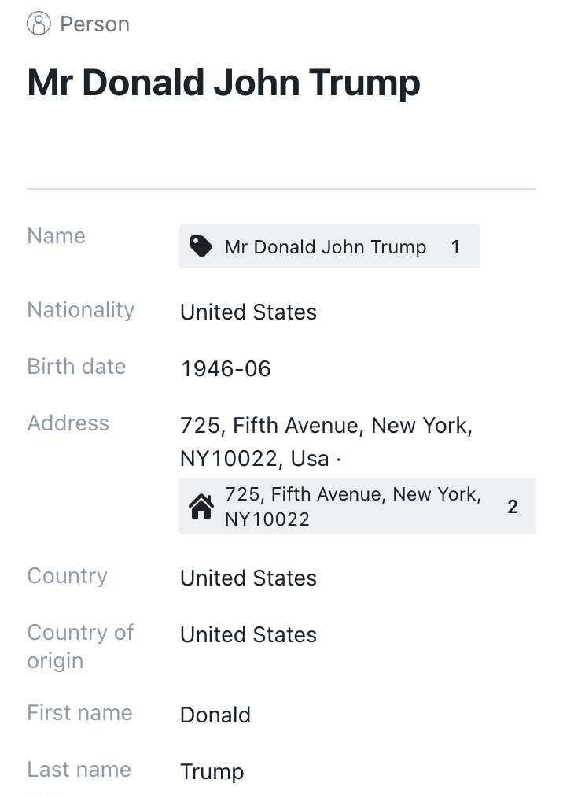Click the house icon in the address chip
The image size is (563, 798).
pyautogui.click(x=201, y=506)
